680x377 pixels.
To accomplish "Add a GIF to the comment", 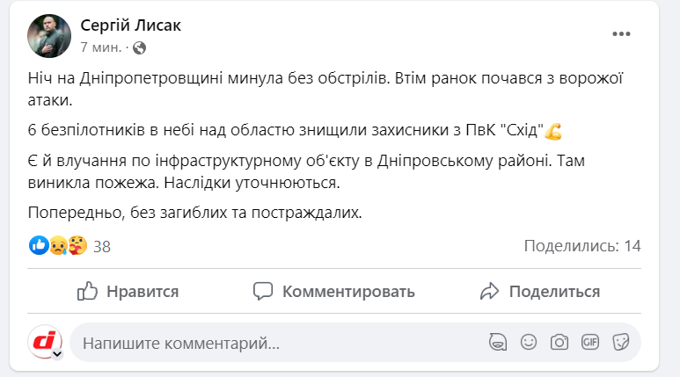I will pyautogui.click(x=589, y=342).
